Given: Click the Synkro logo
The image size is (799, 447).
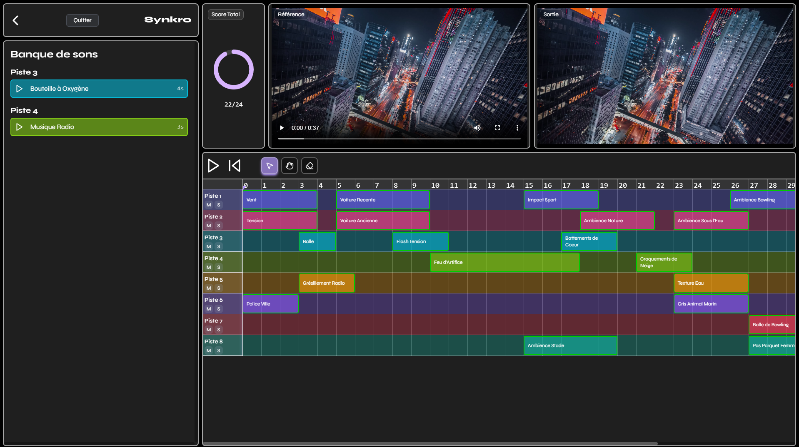Looking at the screenshot, I should [167, 20].
